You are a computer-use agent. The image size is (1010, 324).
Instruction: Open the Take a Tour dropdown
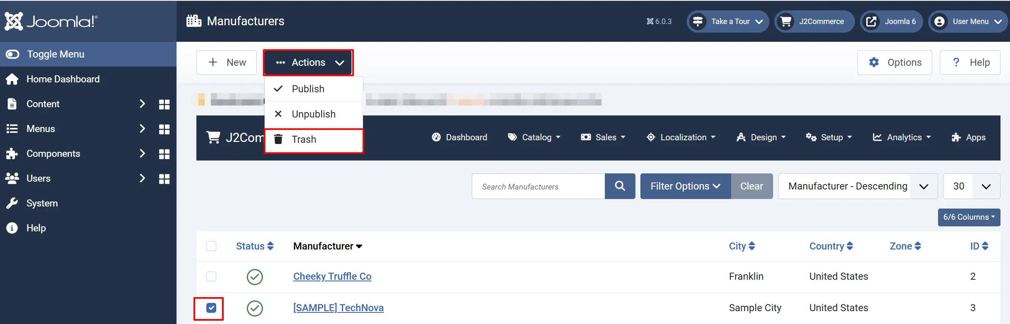728,22
